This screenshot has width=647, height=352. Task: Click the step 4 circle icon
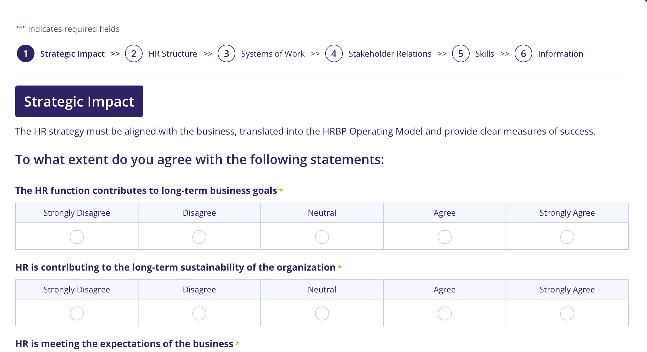point(334,54)
